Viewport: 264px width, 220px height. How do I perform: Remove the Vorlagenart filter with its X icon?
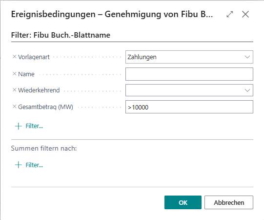click(x=15, y=57)
